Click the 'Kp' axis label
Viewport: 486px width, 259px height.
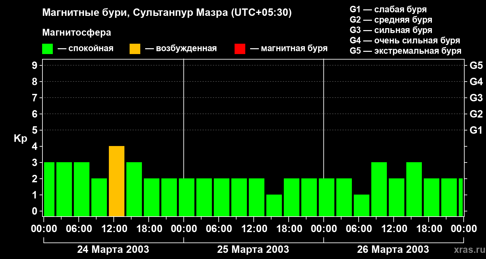click(20, 139)
